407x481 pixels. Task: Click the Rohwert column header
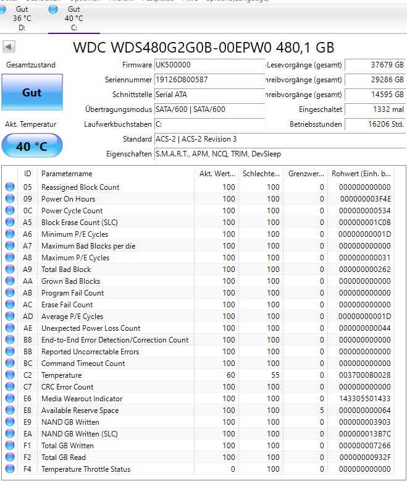click(x=361, y=174)
